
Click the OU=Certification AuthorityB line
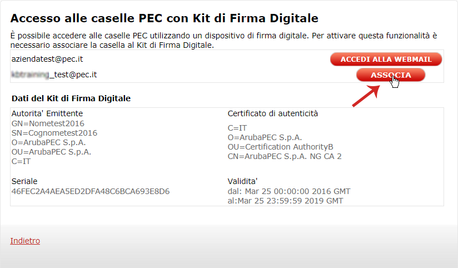(x=280, y=147)
